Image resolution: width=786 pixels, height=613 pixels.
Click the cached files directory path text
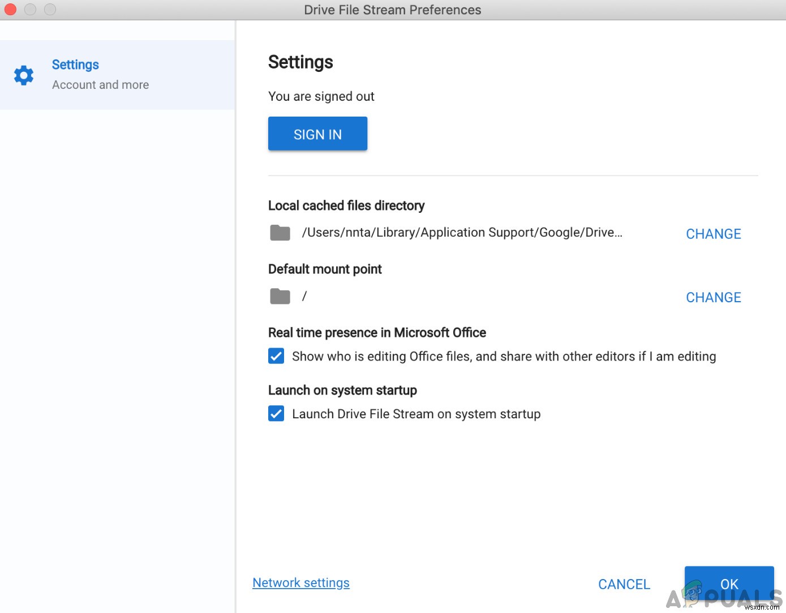tap(462, 233)
